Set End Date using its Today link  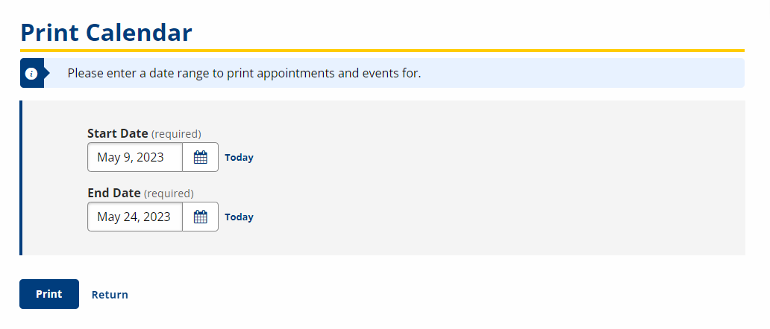click(240, 217)
